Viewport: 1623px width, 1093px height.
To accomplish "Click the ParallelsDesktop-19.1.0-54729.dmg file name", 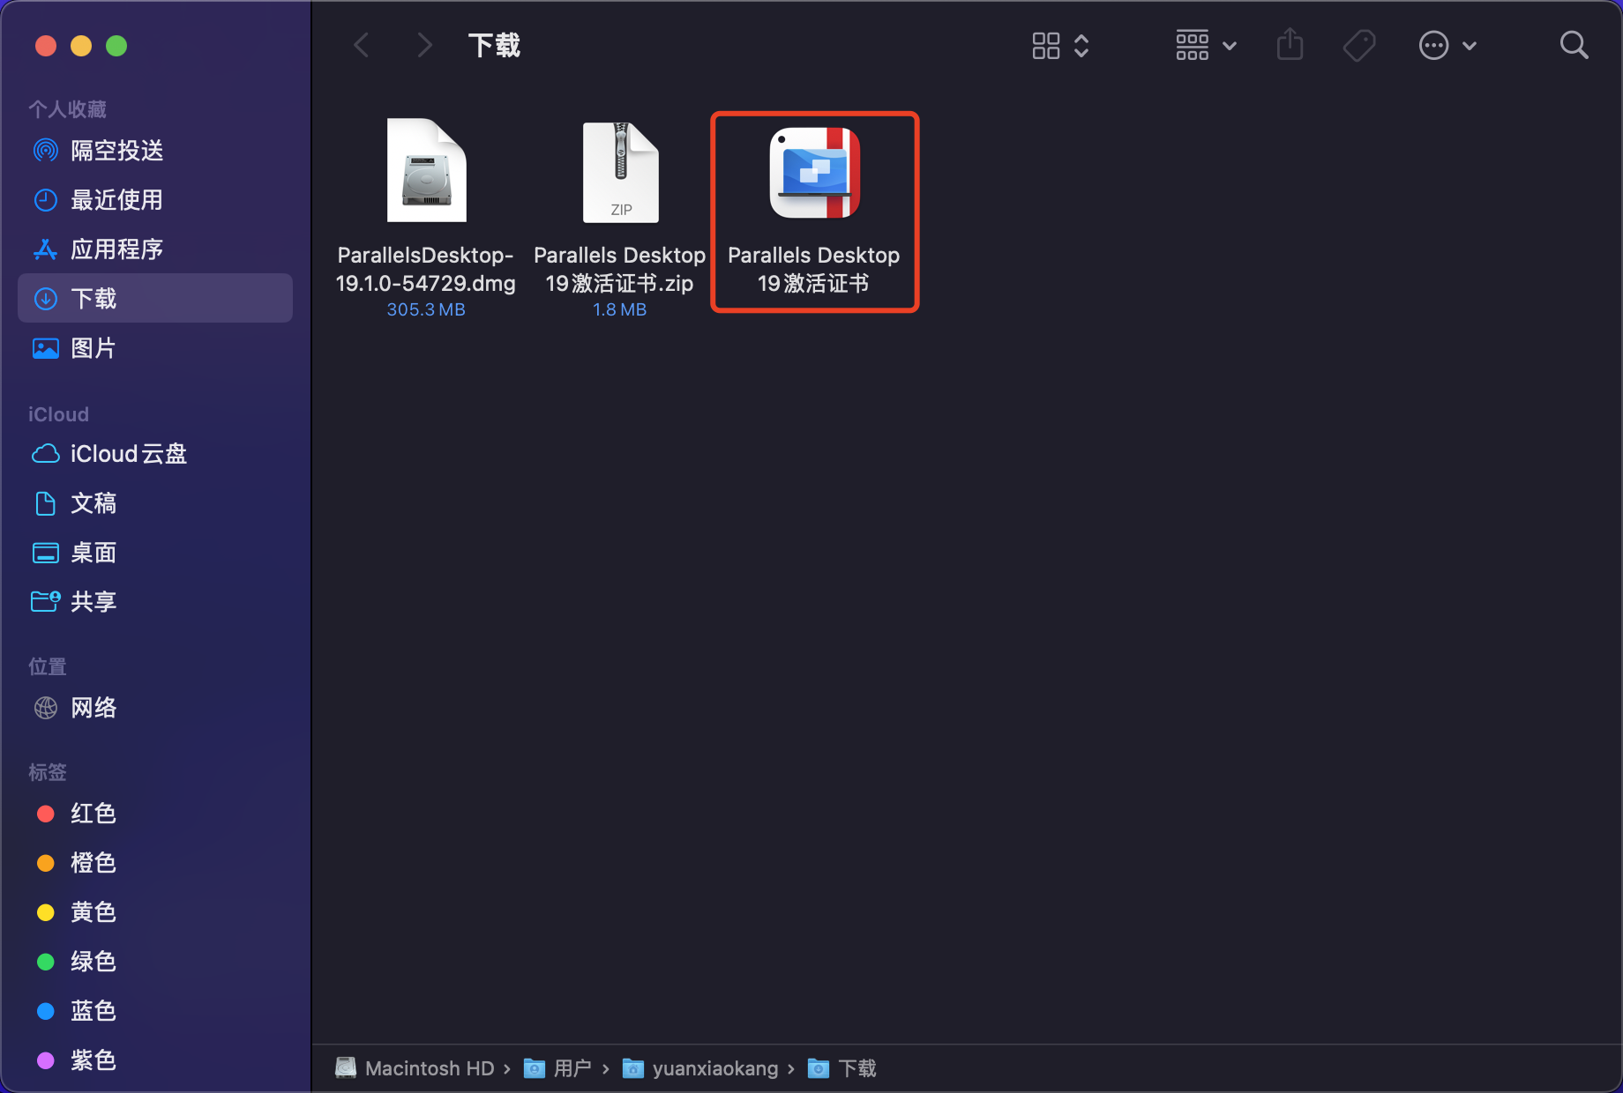I will tap(426, 269).
